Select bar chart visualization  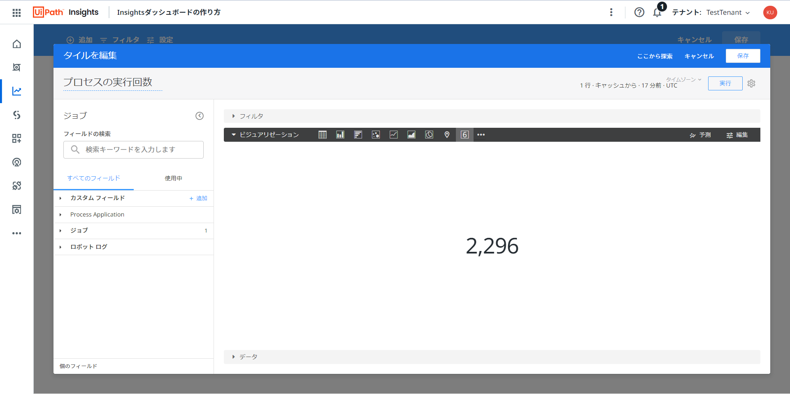pos(358,135)
